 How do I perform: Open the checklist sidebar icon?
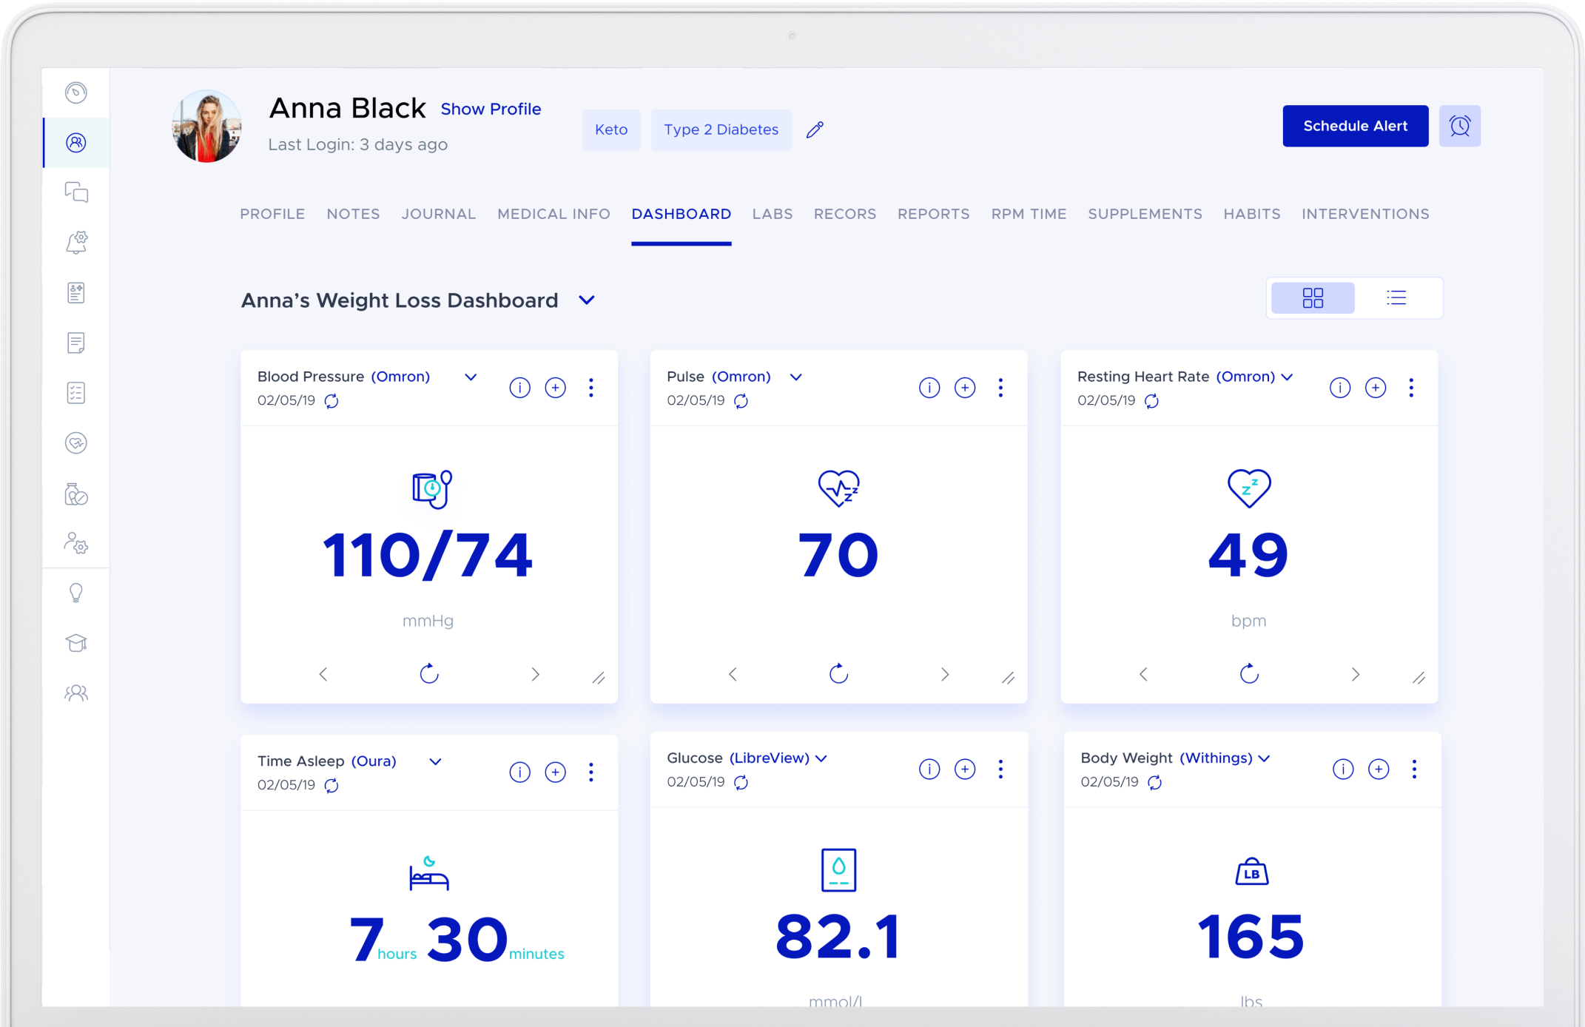click(76, 393)
